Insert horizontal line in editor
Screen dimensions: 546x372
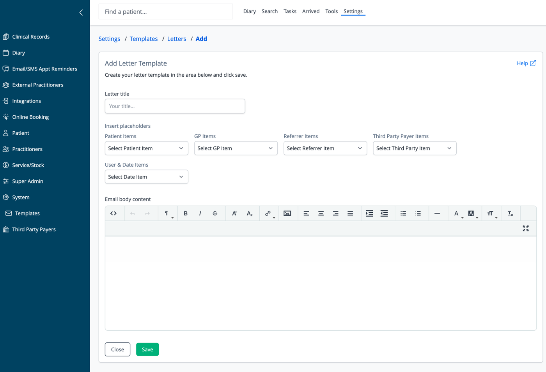pos(437,213)
